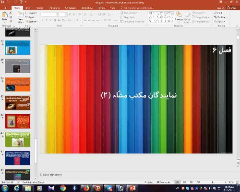Click Increase Font Size icon
Image resolution: width=240 pixels, height=192 pixels.
tap(70, 14)
